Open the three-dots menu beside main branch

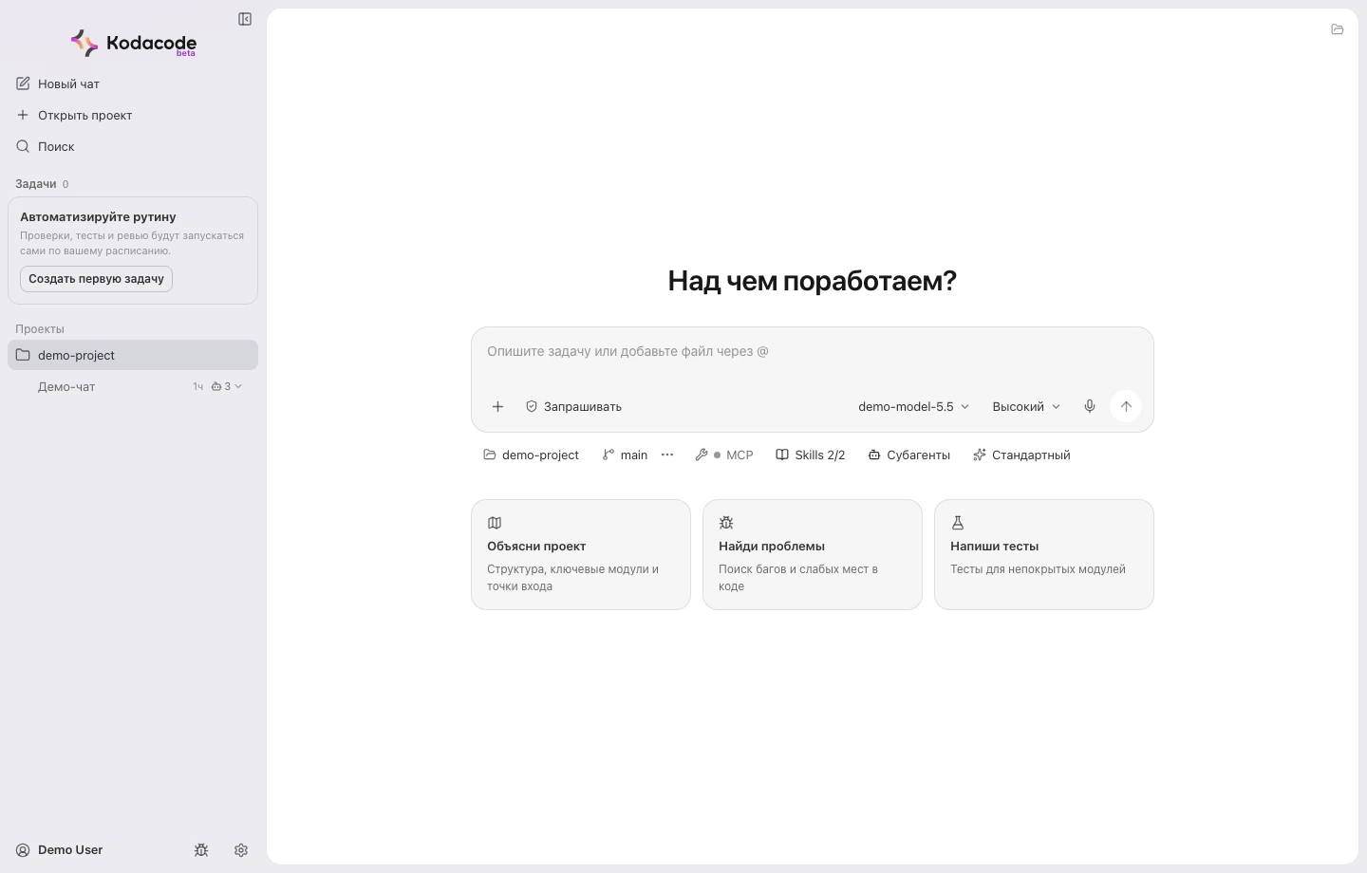(x=667, y=455)
